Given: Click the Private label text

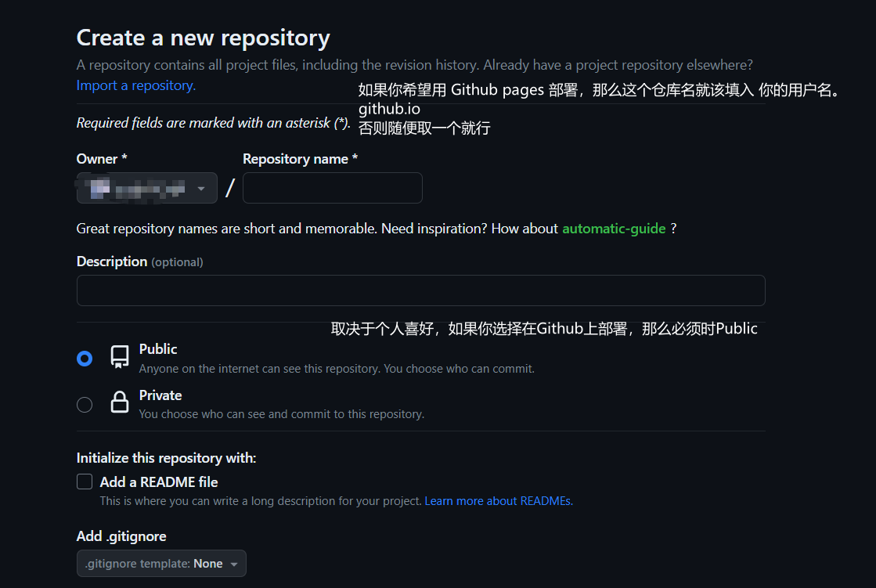Looking at the screenshot, I should (160, 395).
